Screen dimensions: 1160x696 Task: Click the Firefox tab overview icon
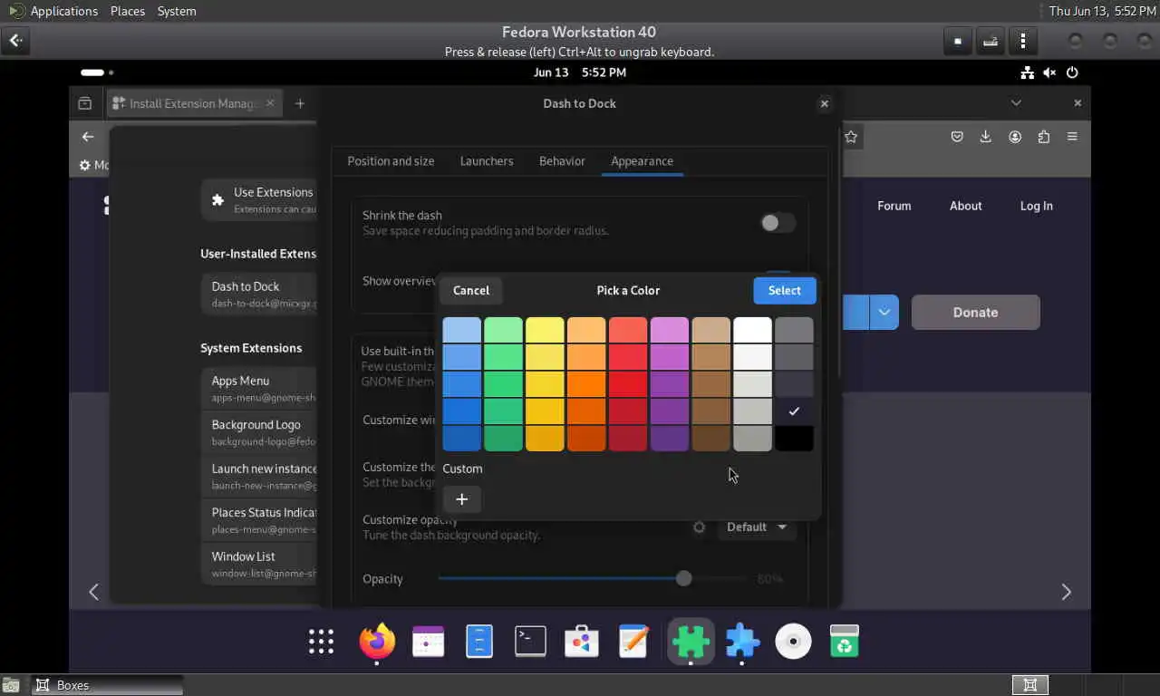[84, 103]
